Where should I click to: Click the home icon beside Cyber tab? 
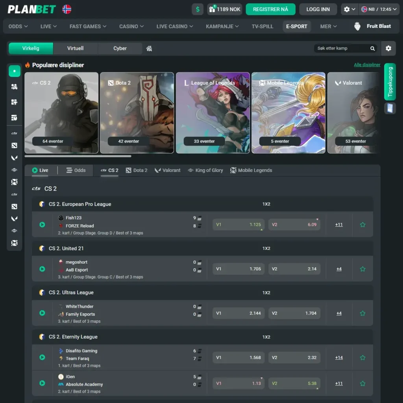click(x=149, y=48)
